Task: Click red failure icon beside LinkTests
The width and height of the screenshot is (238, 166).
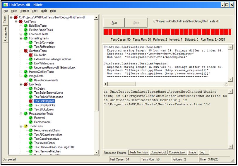Action: click(x=26, y=84)
